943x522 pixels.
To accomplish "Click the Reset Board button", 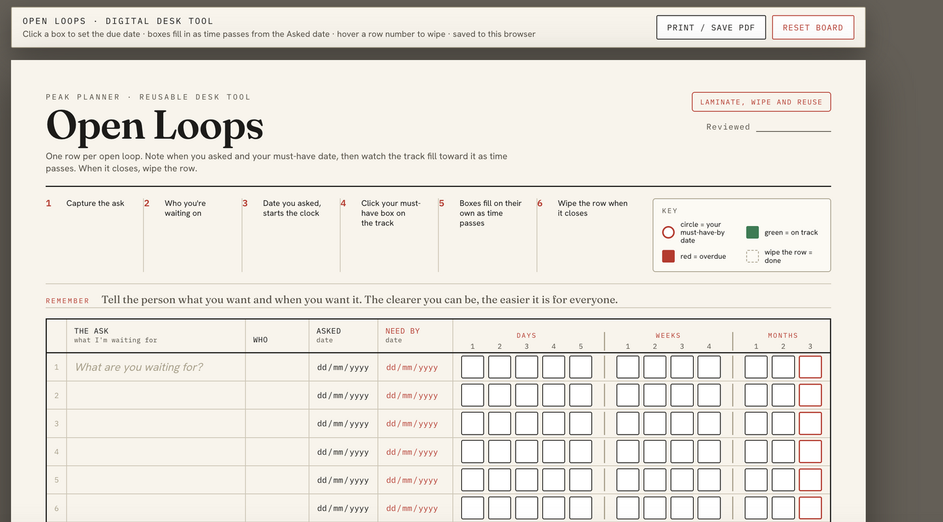I will (x=812, y=27).
